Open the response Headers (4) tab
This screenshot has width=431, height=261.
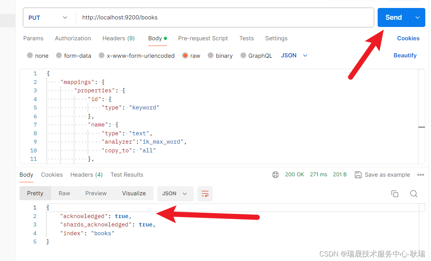pos(86,175)
